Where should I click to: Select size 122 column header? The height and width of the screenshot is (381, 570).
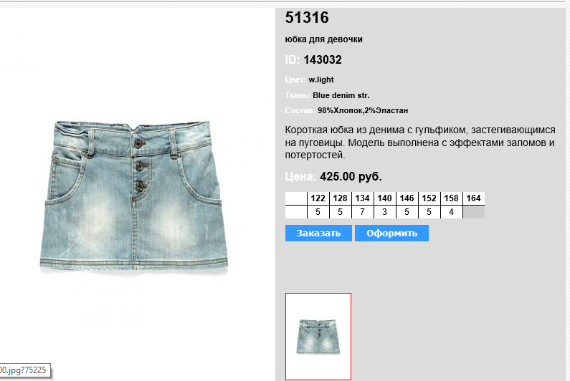coord(318,198)
